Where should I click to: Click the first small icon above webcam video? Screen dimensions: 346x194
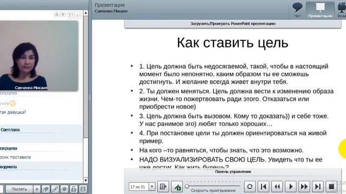[x=57, y=15]
